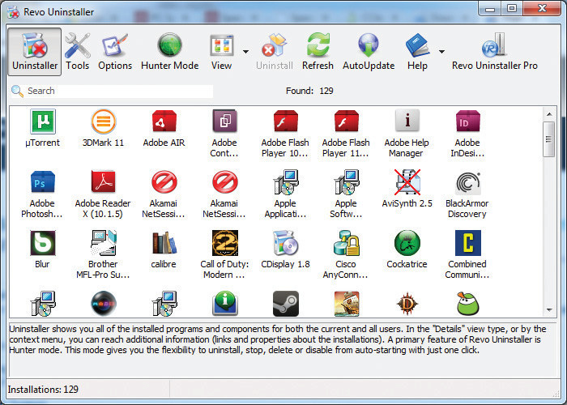Activate Hunter Mode
Image resolution: width=567 pixels, height=405 pixels.
169,51
